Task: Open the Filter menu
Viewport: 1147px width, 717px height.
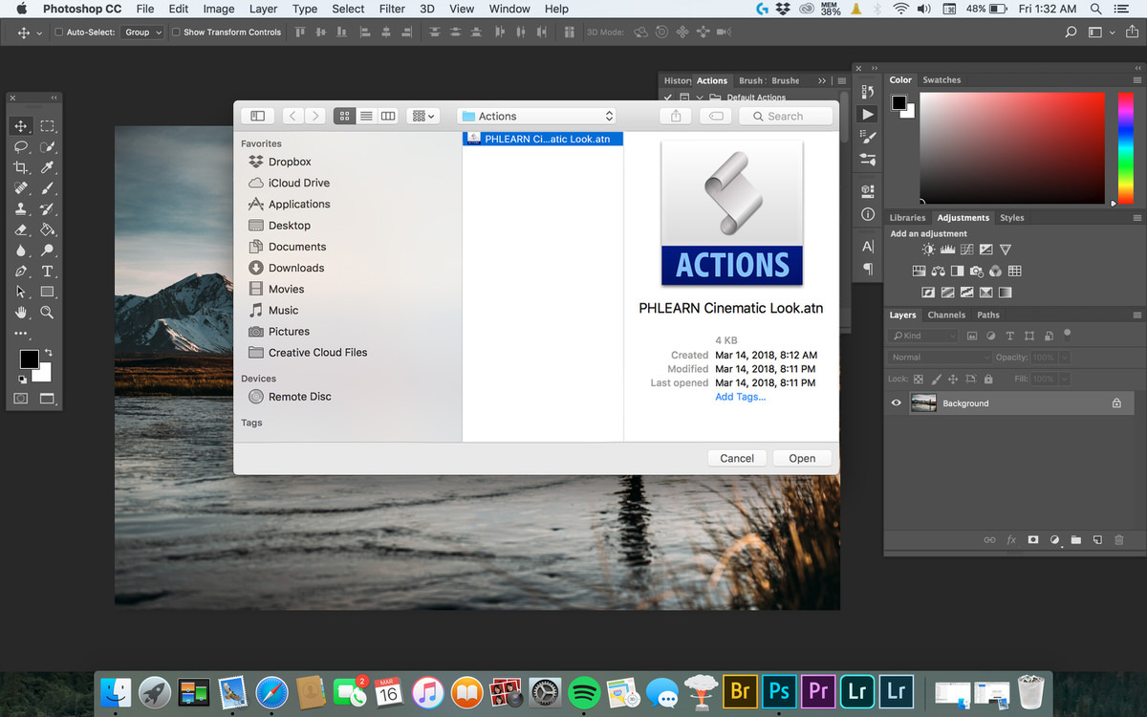Action: pos(393,9)
